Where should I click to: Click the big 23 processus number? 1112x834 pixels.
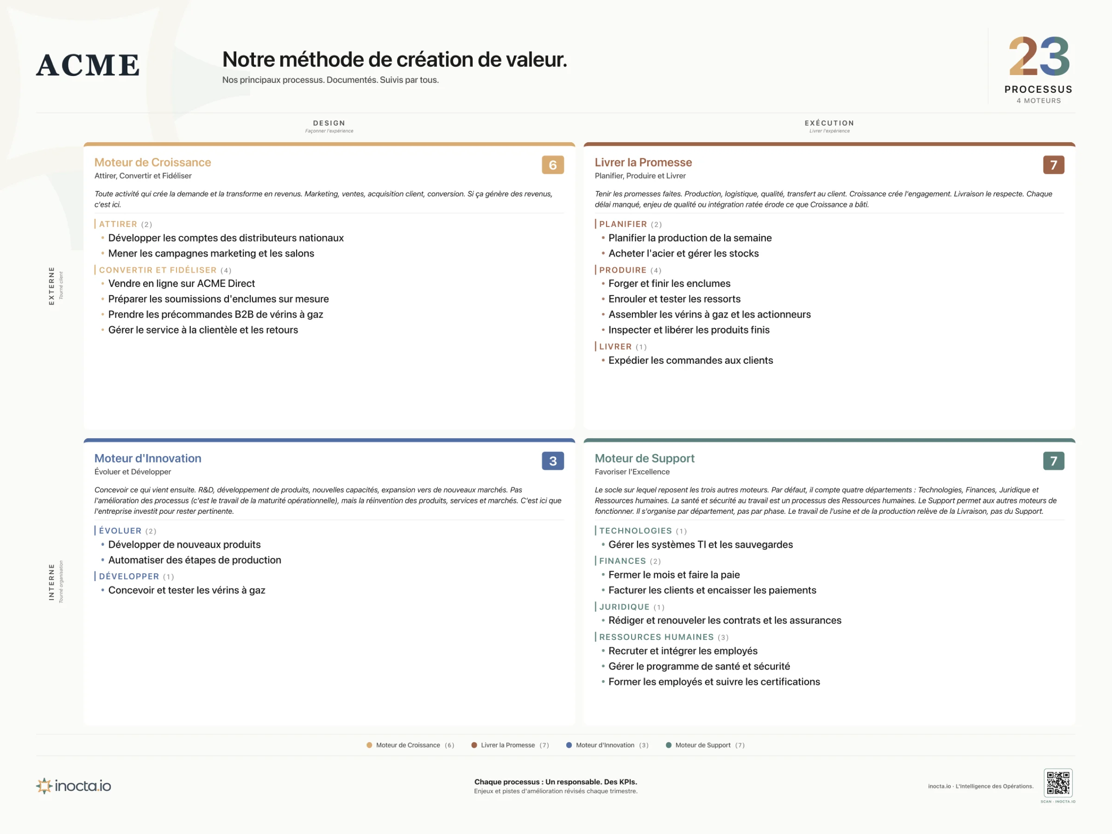click(1039, 56)
